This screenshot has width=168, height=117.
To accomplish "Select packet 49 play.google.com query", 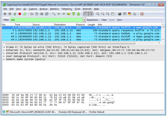I will (81, 39).
